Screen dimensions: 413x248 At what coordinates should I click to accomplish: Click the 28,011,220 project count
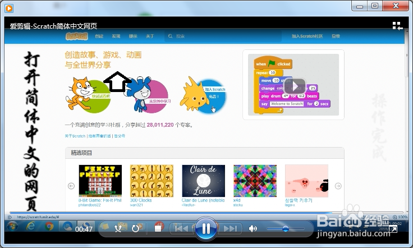tap(160, 125)
